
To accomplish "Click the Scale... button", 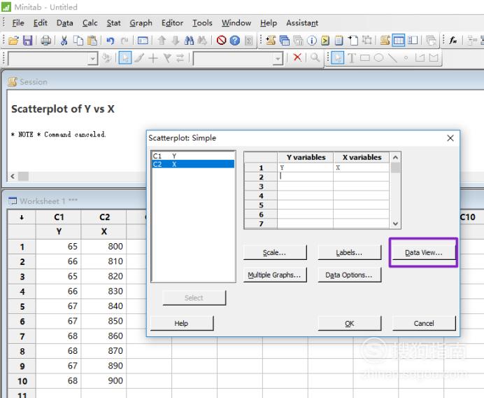I will point(275,252).
